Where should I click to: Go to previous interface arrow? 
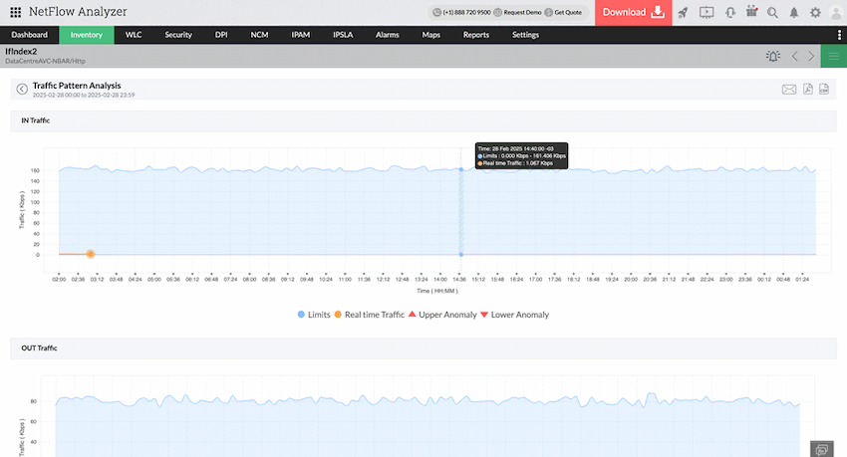(794, 56)
